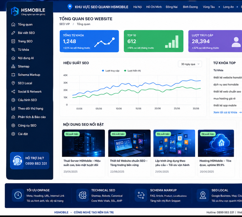Image resolution: width=242 pixels, height=217 pixels.
Task: Click Hotline: 0899 883 331 footer text
Action: (220, 212)
